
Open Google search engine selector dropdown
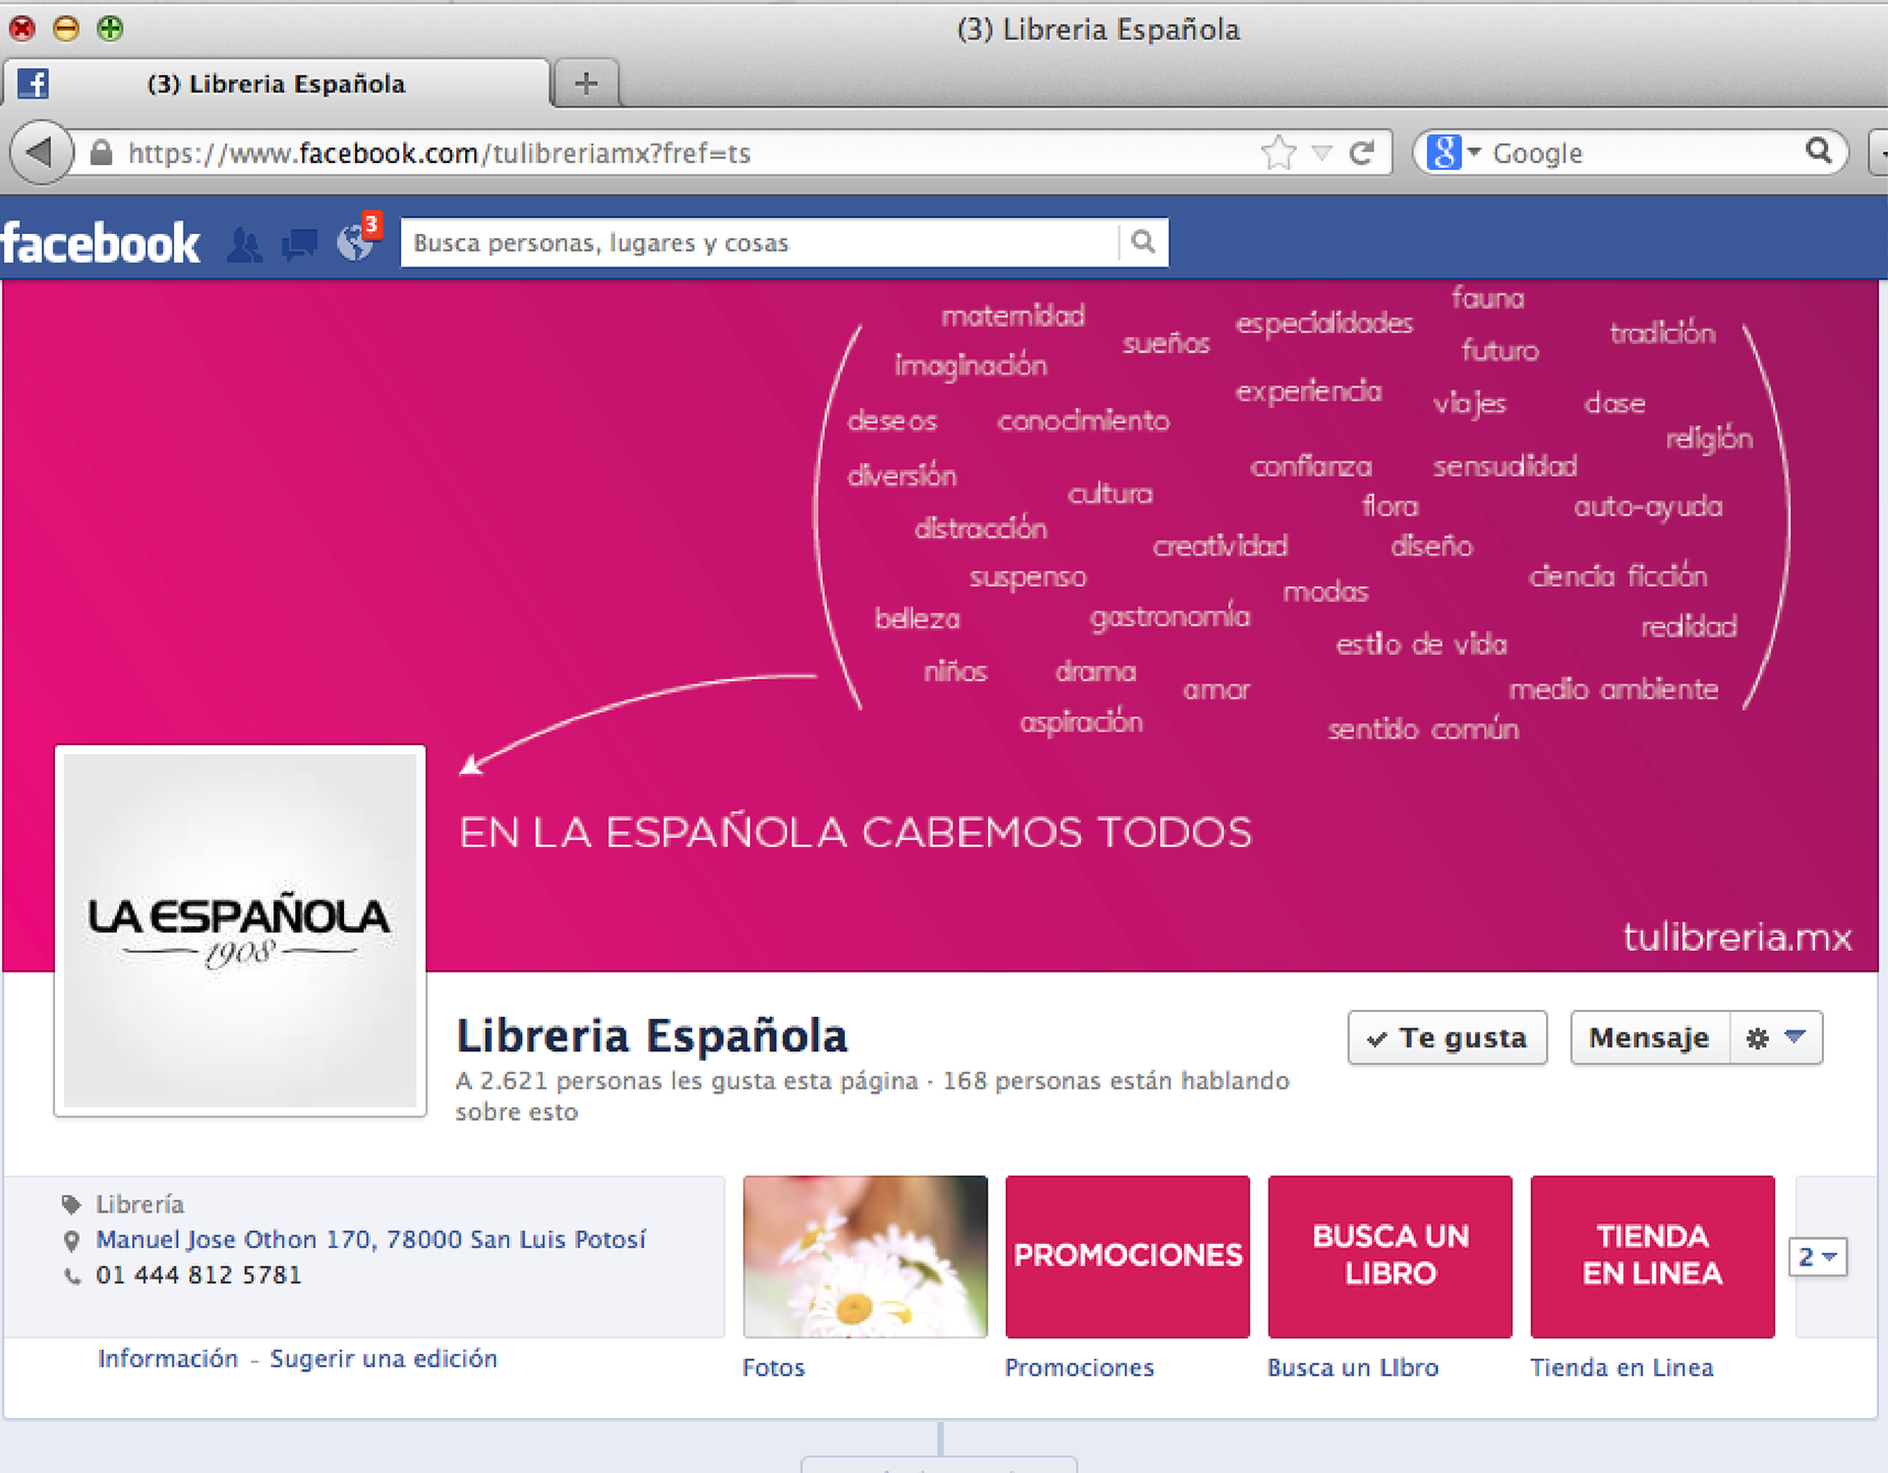pyautogui.click(x=1453, y=152)
